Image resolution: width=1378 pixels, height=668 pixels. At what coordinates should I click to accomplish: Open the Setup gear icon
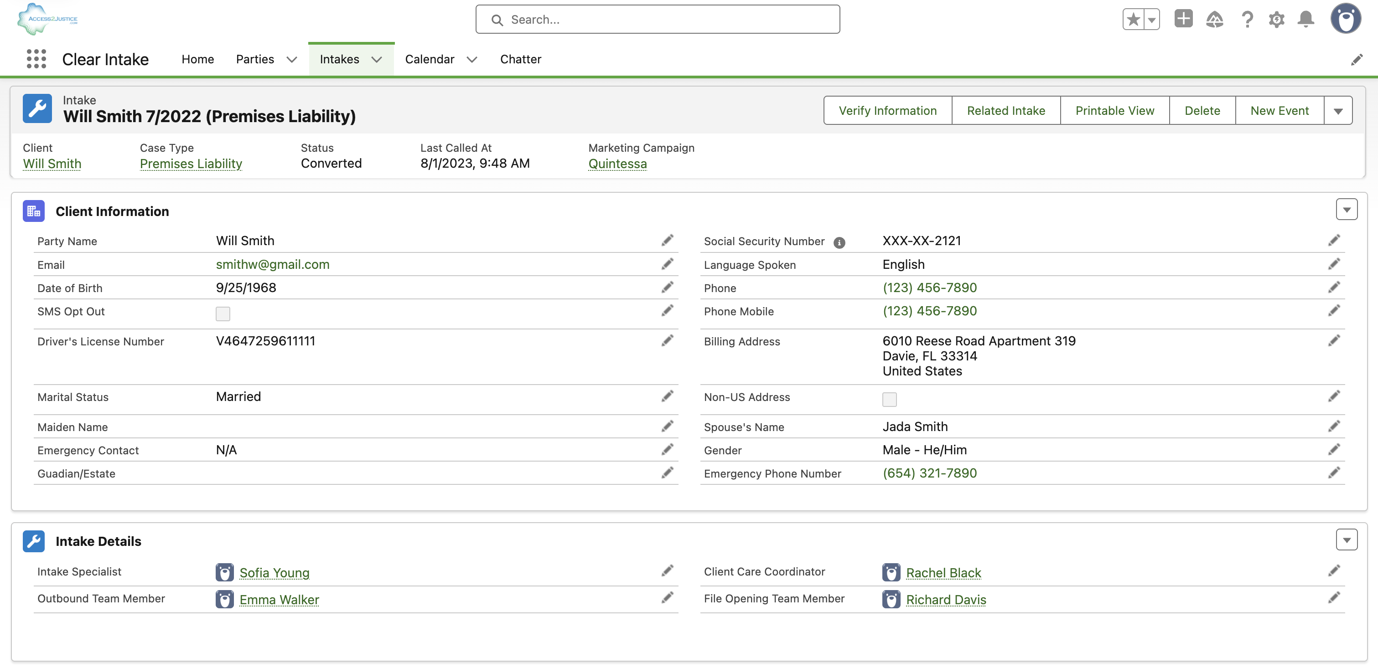[x=1276, y=20]
